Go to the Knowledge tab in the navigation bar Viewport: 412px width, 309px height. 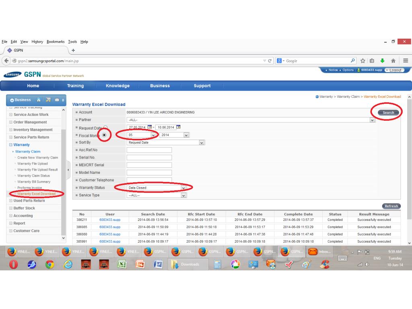118,86
